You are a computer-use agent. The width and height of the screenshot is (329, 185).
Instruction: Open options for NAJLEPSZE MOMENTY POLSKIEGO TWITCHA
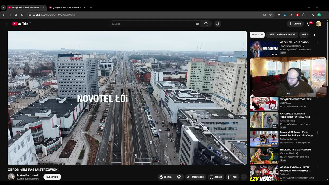pyautogui.click(x=317, y=114)
